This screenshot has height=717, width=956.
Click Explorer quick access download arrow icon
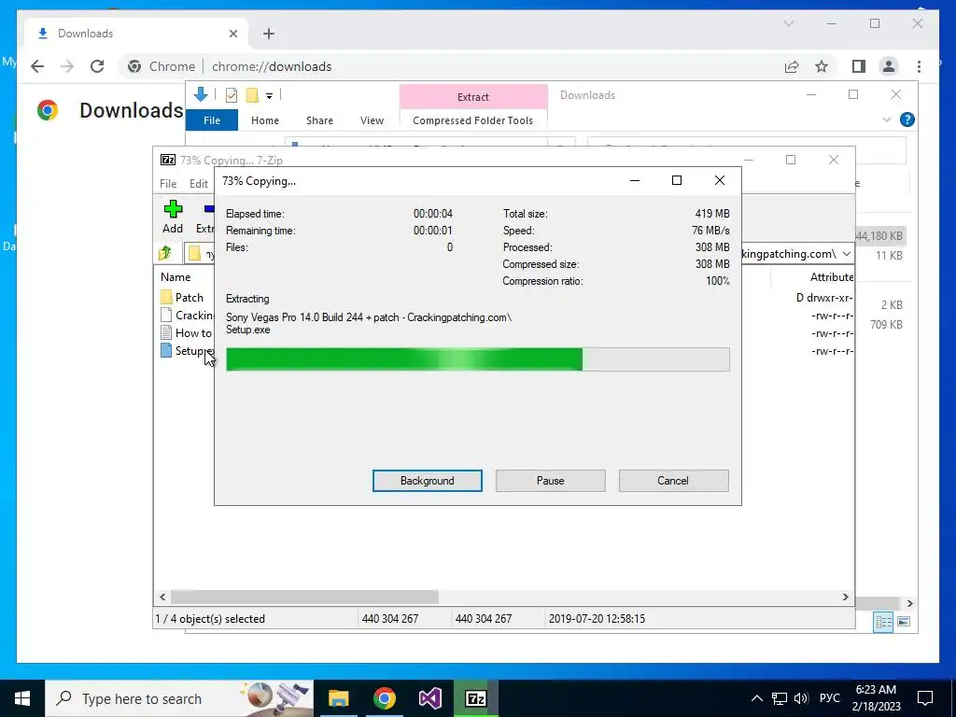click(x=200, y=94)
